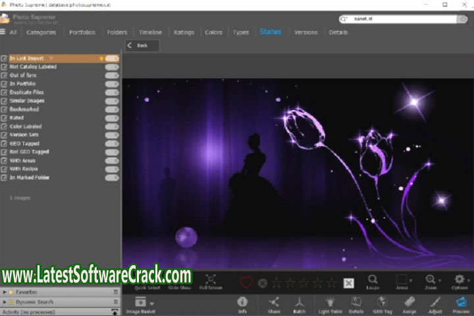Open the Versions tab
The image size is (474, 316).
[x=306, y=32]
